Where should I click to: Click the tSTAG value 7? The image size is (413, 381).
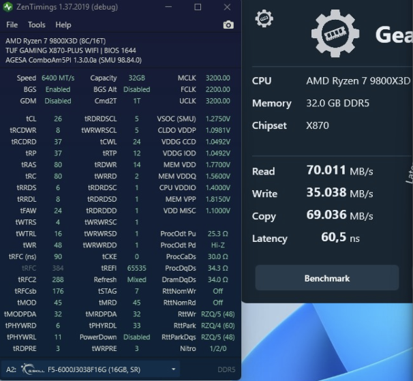click(x=137, y=291)
